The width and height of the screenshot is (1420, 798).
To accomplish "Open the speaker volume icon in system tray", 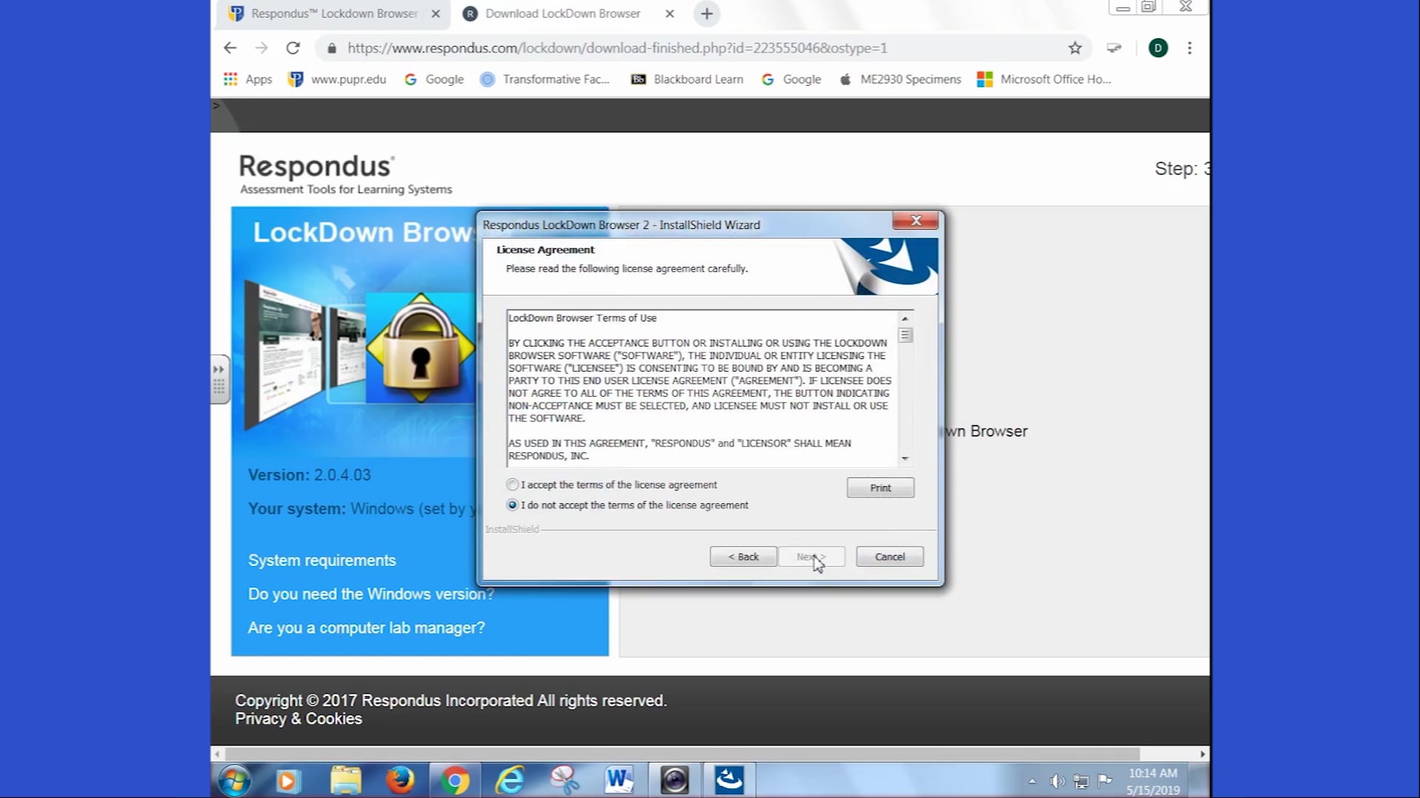I will 1057,781.
